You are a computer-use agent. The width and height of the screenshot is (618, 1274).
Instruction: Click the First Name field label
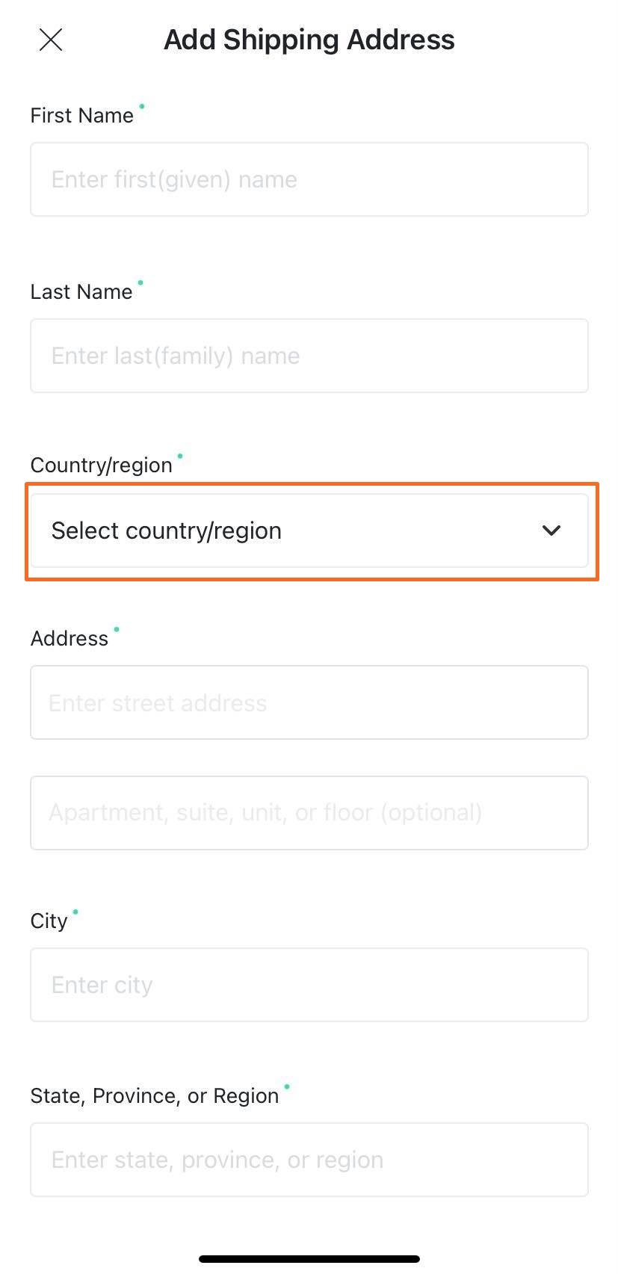coord(81,116)
